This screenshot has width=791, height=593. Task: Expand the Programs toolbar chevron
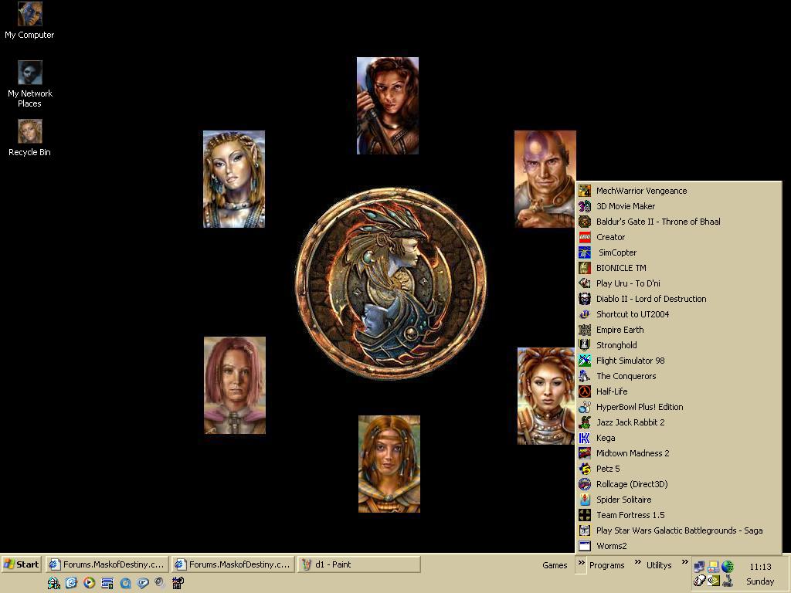pyautogui.click(x=637, y=562)
